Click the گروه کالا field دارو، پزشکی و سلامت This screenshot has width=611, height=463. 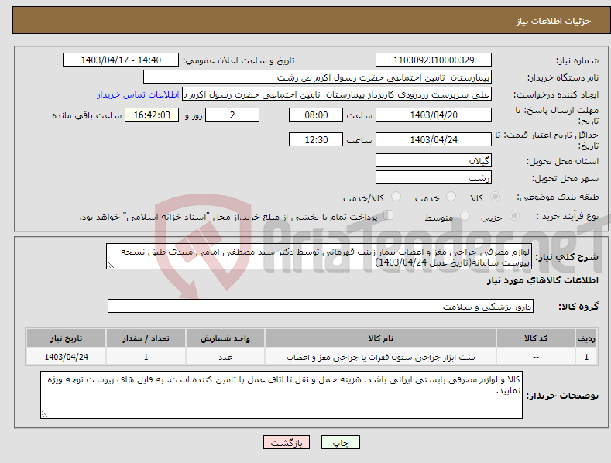[321, 307]
